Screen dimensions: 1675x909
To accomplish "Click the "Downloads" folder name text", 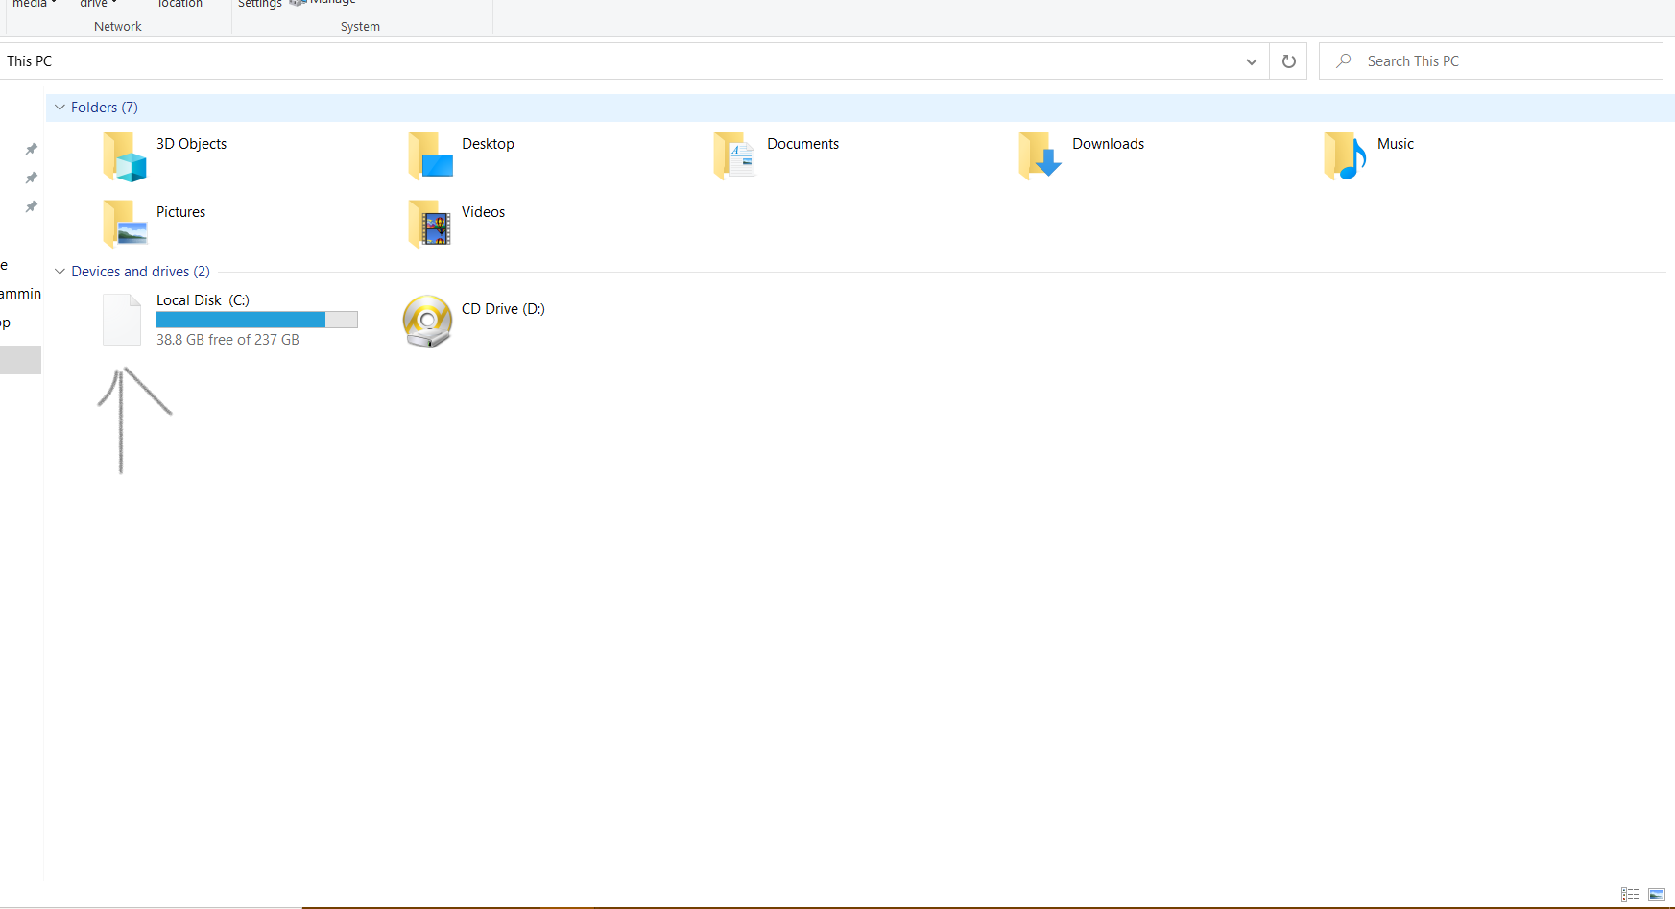I will pyautogui.click(x=1108, y=144).
